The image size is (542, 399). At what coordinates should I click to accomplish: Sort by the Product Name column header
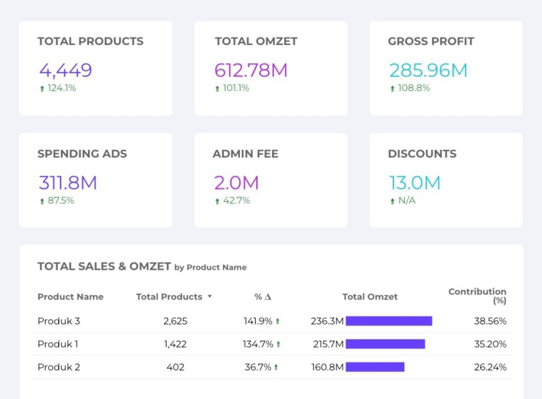tap(70, 297)
